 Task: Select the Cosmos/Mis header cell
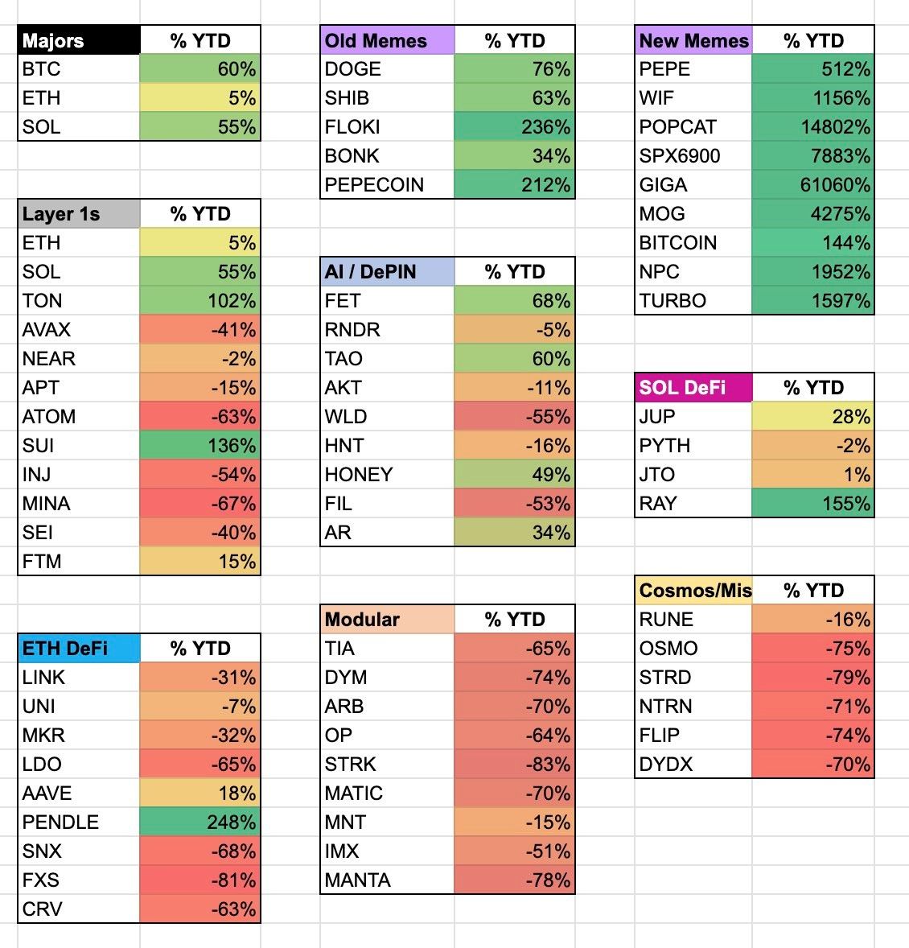coord(693,591)
